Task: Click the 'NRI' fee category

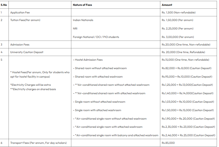Action: [x=75, y=29]
